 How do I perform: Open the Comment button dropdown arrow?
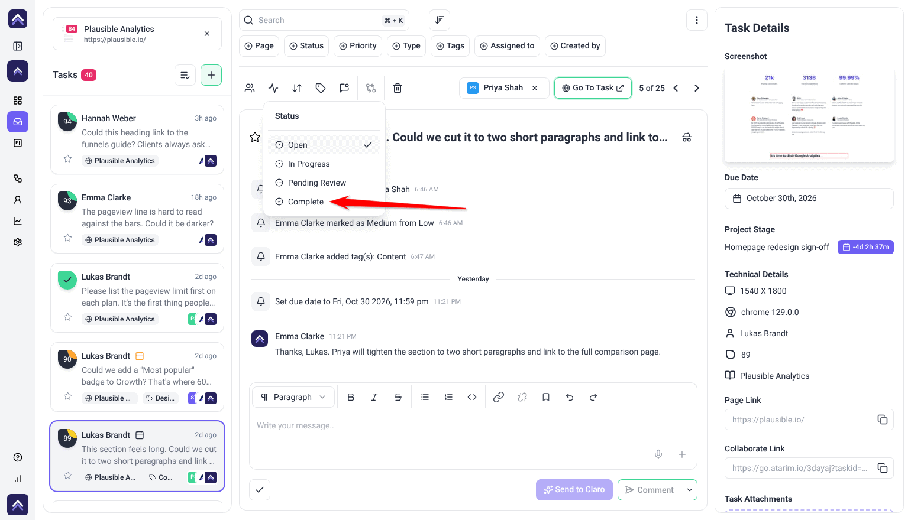pos(690,490)
